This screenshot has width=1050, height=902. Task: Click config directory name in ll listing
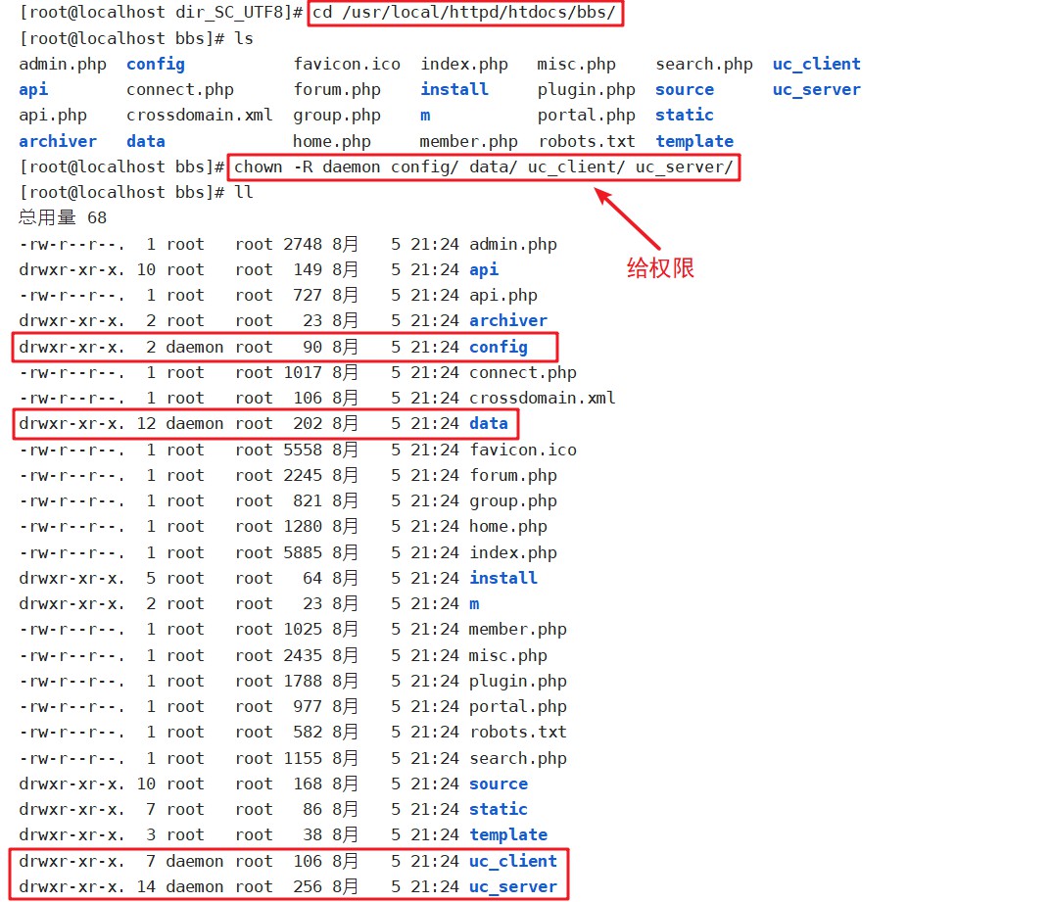click(499, 347)
